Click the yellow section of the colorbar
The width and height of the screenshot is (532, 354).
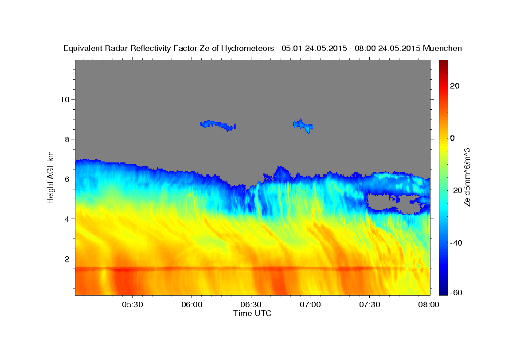pos(443,146)
